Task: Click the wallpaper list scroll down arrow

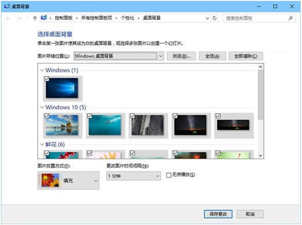Action: 260,155
